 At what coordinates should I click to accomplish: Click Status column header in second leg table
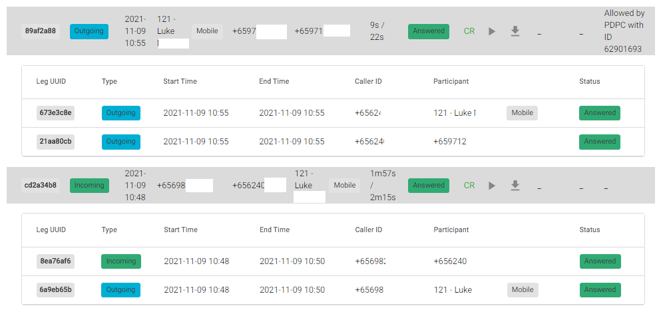click(x=589, y=230)
